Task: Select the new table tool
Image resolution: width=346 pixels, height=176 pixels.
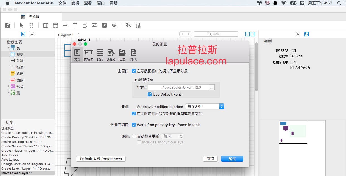Action: [46, 25]
